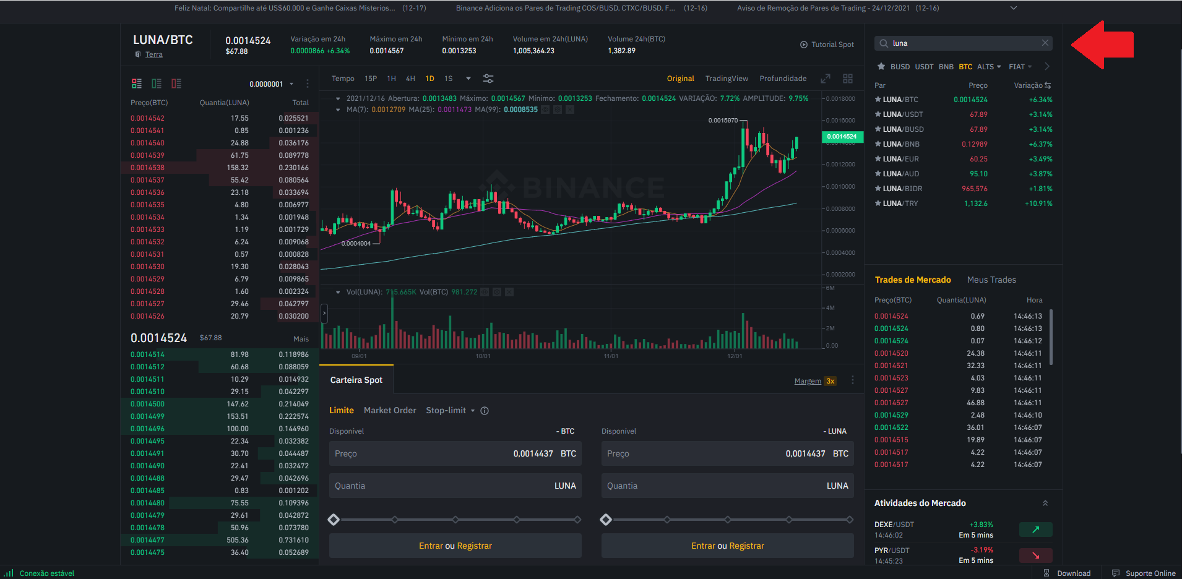
Task: Open chart indicator settings icon
Action: (488, 79)
